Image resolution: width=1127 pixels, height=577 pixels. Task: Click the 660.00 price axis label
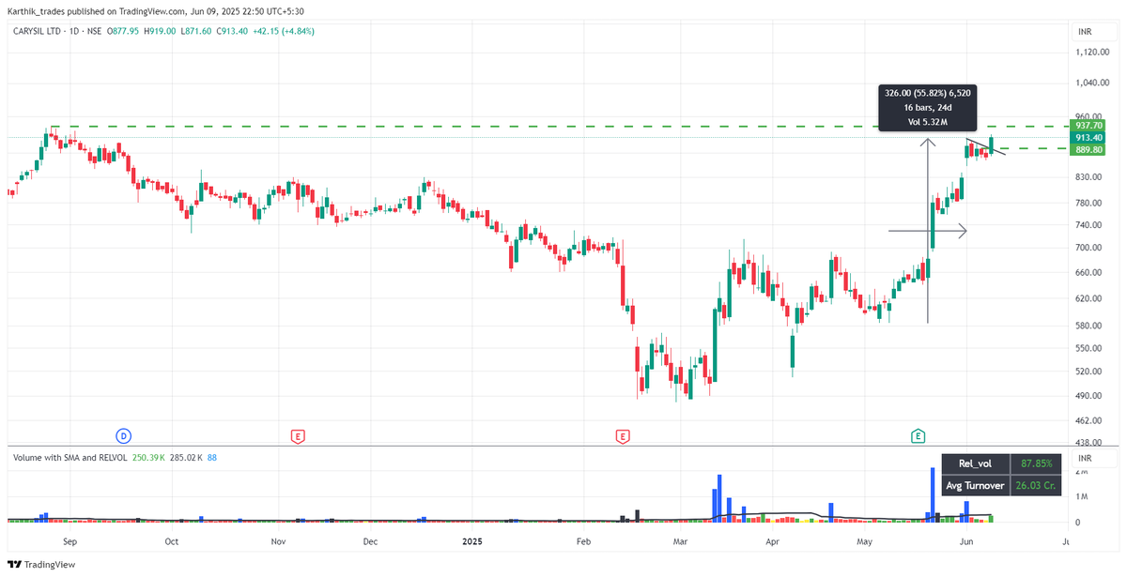tap(1089, 273)
